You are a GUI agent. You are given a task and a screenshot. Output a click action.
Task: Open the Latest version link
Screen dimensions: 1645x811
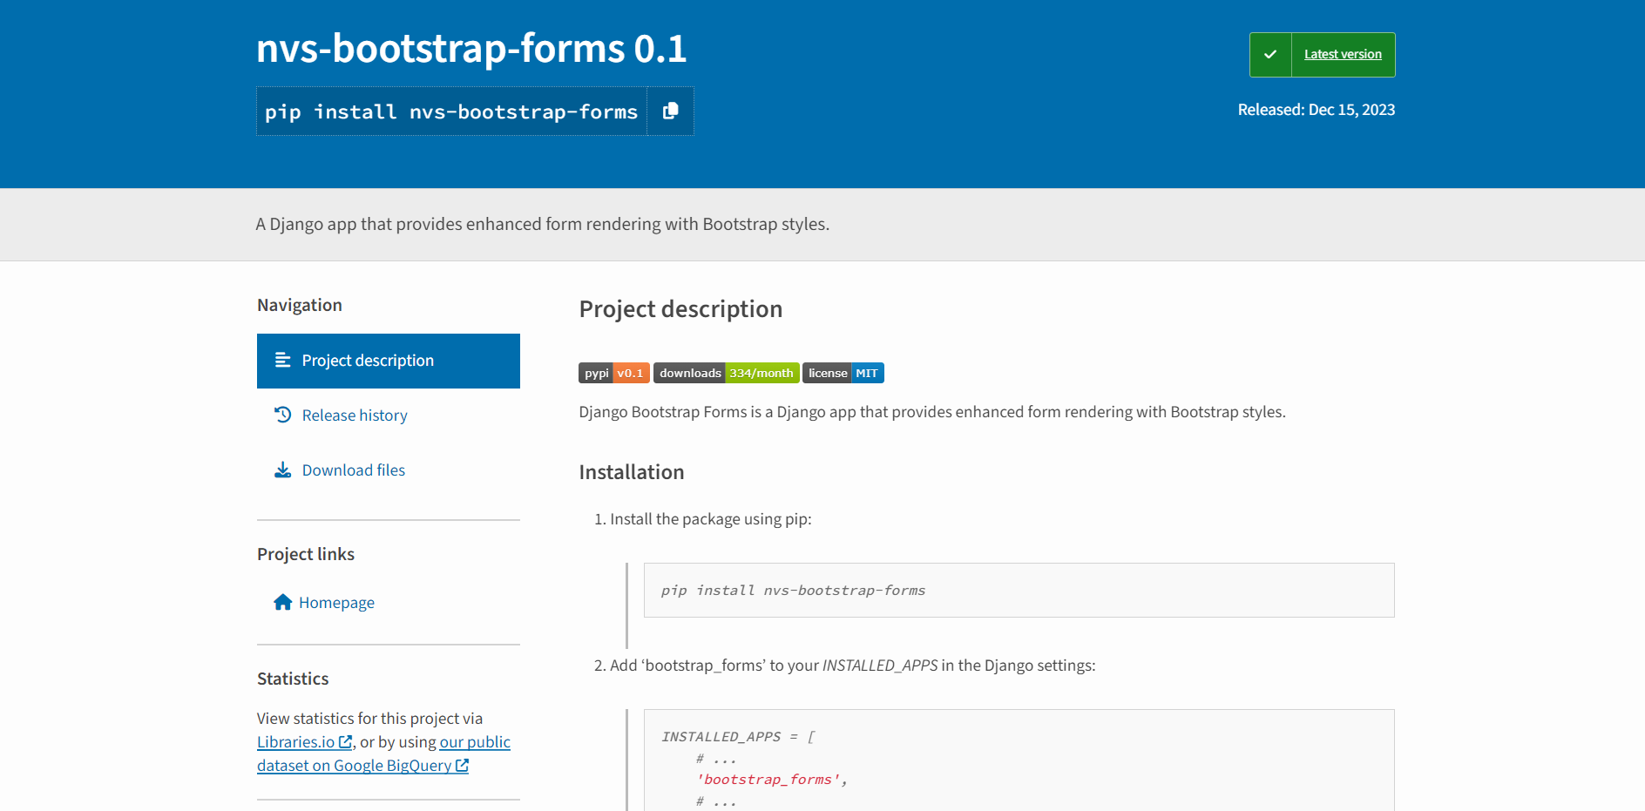1343,54
